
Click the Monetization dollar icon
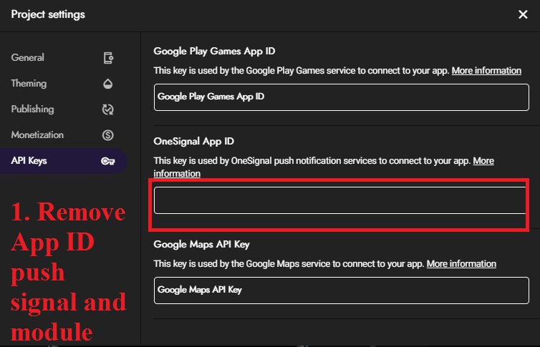108,135
